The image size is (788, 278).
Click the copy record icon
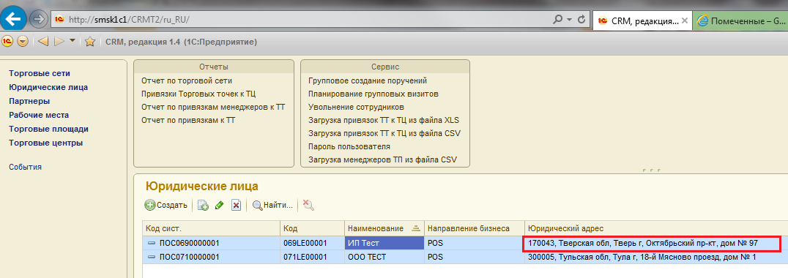[x=203, y=205]
